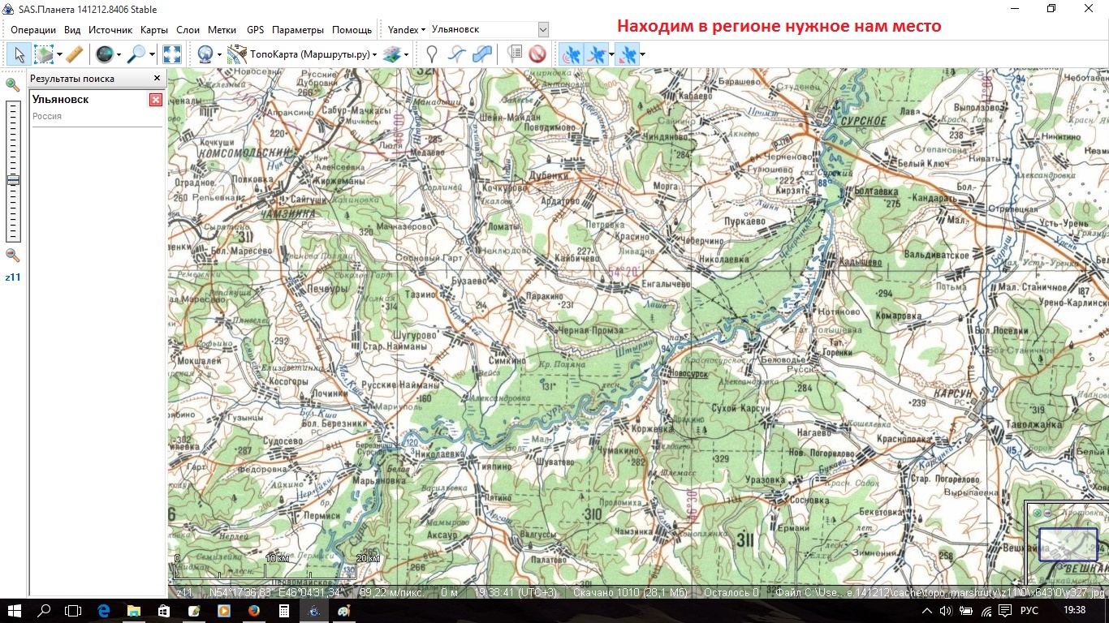Expand the Yandex search provider dropdown
1109x623 pixels.
(x=406, y=29)
